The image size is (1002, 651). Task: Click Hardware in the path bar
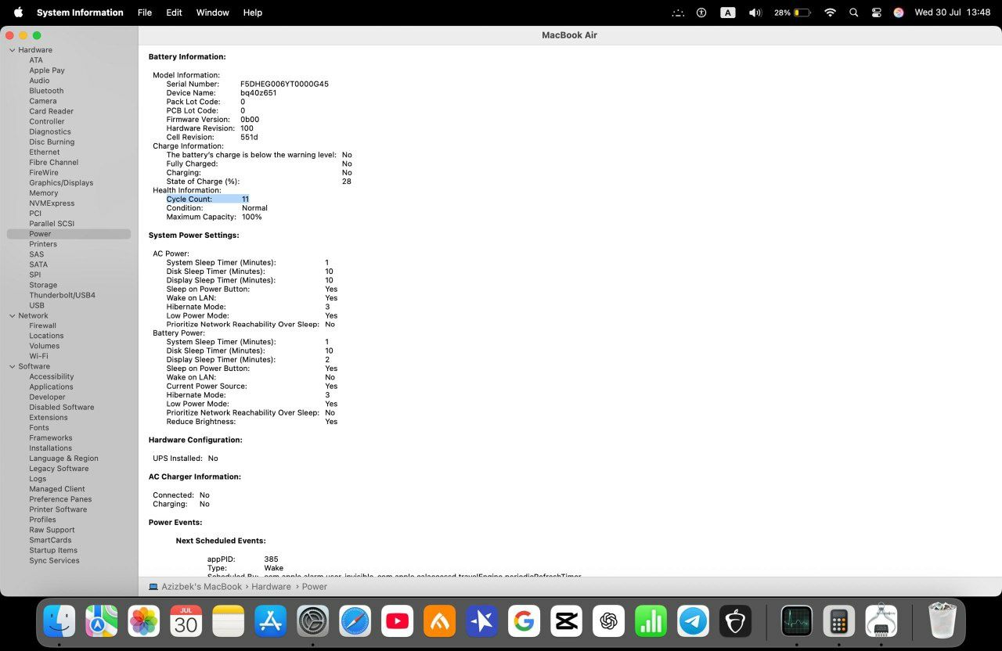tap(271, 587)
